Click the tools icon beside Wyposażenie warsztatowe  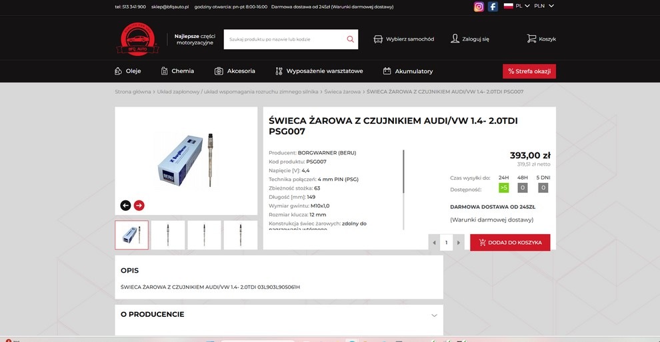(279, 71)
